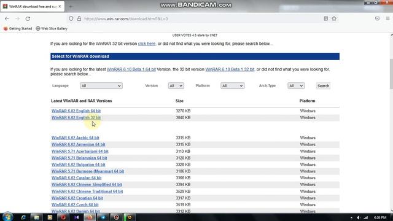Image resolution: width=393 pixels, height=221 pixels.
Task: Click 'Latest WinRAR and RAR Versions' header
Action: 82,101
